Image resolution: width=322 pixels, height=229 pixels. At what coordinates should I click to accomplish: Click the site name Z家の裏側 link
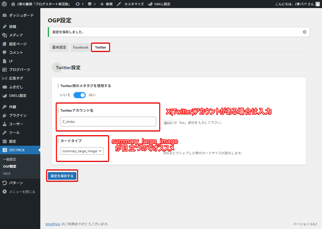tap(43, 4)
